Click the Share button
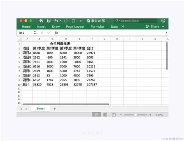The image size is (185, 141). point(152,26)
